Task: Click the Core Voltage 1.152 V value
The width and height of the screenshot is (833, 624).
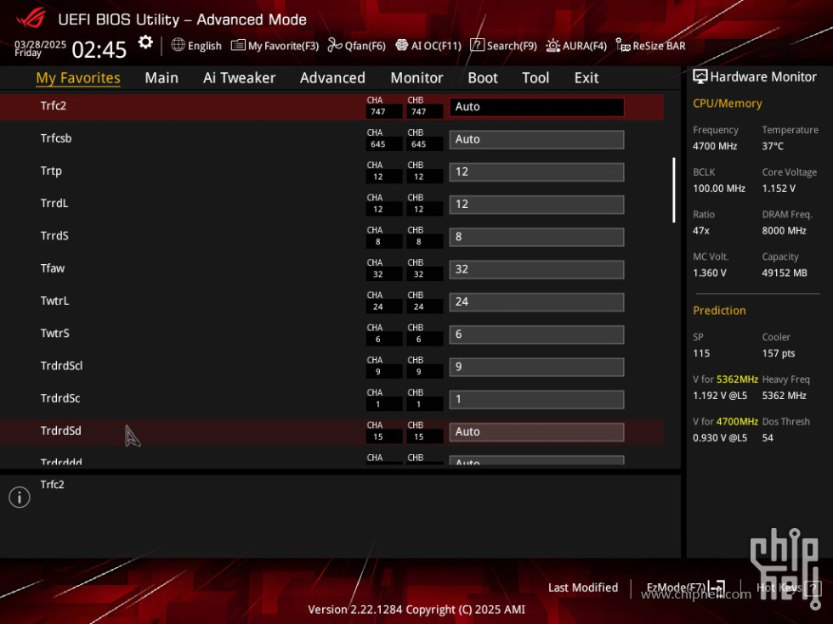Action: point(779,188)
